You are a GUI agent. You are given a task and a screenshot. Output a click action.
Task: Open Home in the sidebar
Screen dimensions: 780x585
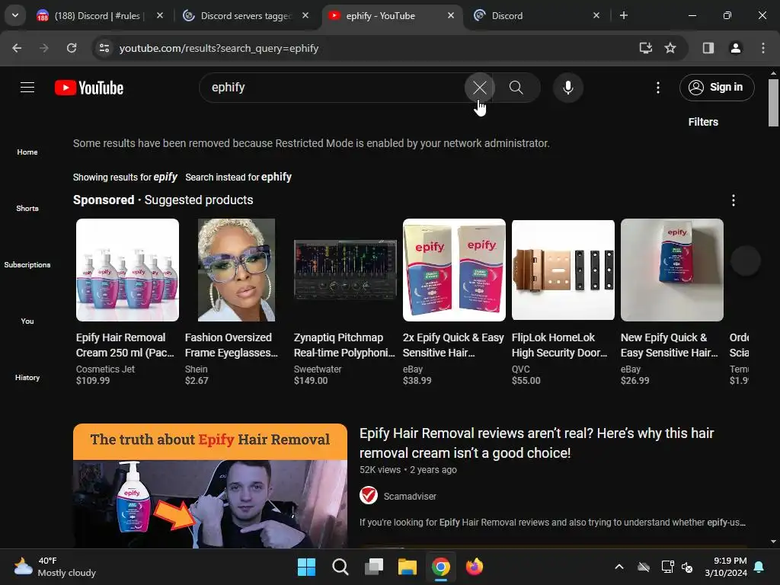(27, 152)
